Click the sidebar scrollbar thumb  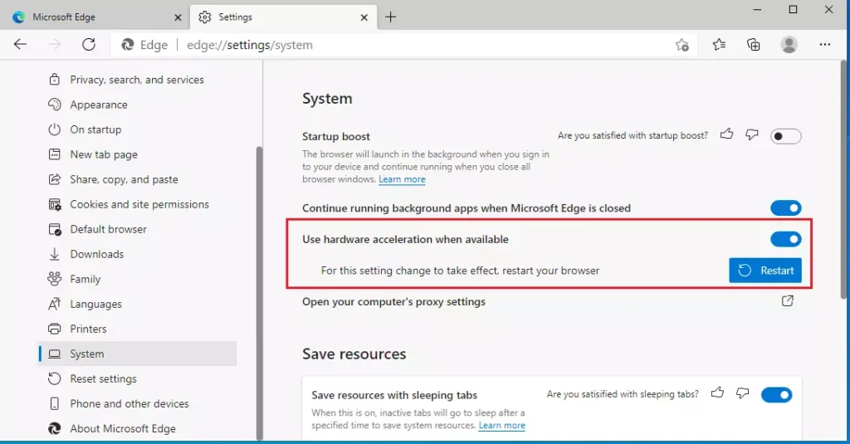tap(259, 293)
